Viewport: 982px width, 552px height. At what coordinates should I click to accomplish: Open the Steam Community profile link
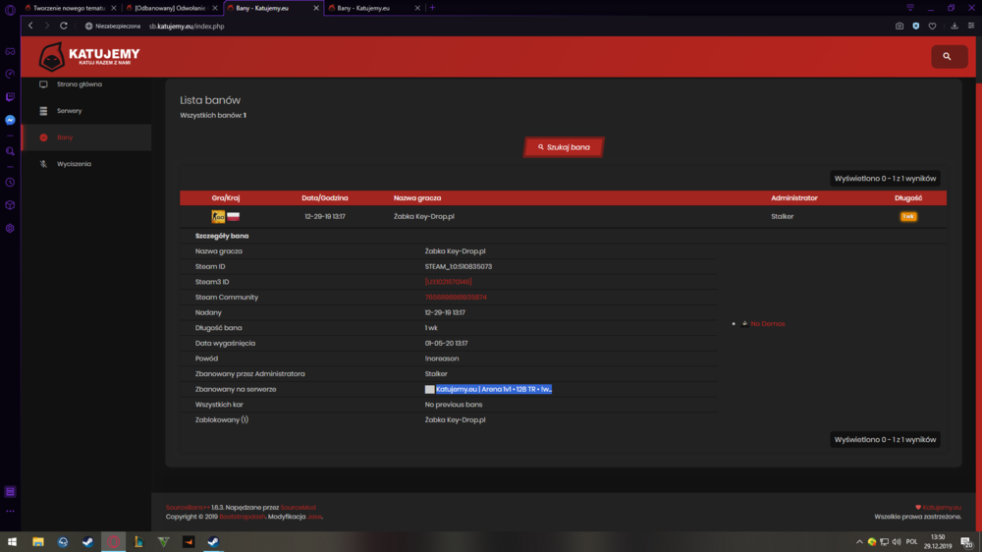[x=456, y=297]
